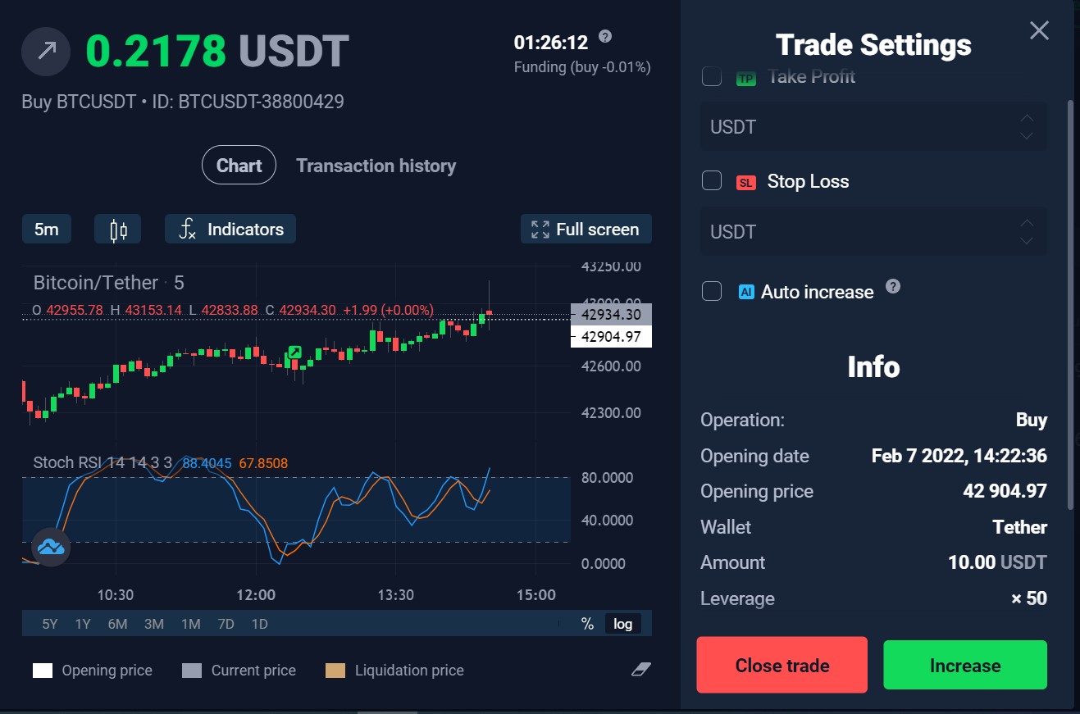Click the Funding (buy -0.01%) text
Screen dimensions: 1080x714
pyautogui.click(x=582, y=67)
